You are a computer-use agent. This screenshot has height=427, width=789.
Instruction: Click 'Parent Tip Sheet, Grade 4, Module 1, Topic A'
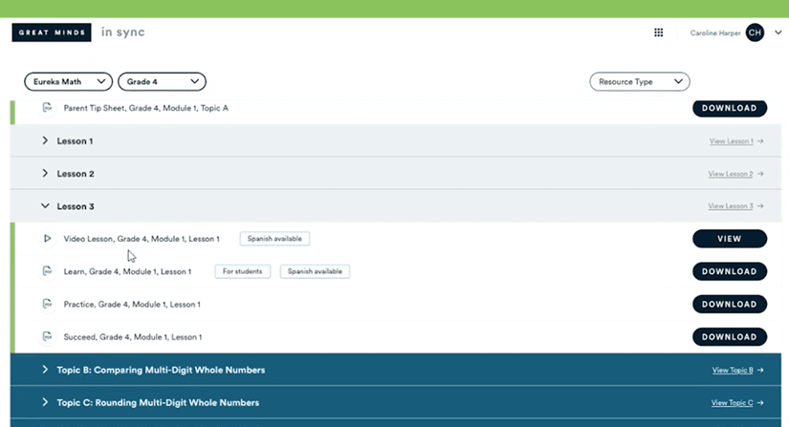tap(146, 108)
